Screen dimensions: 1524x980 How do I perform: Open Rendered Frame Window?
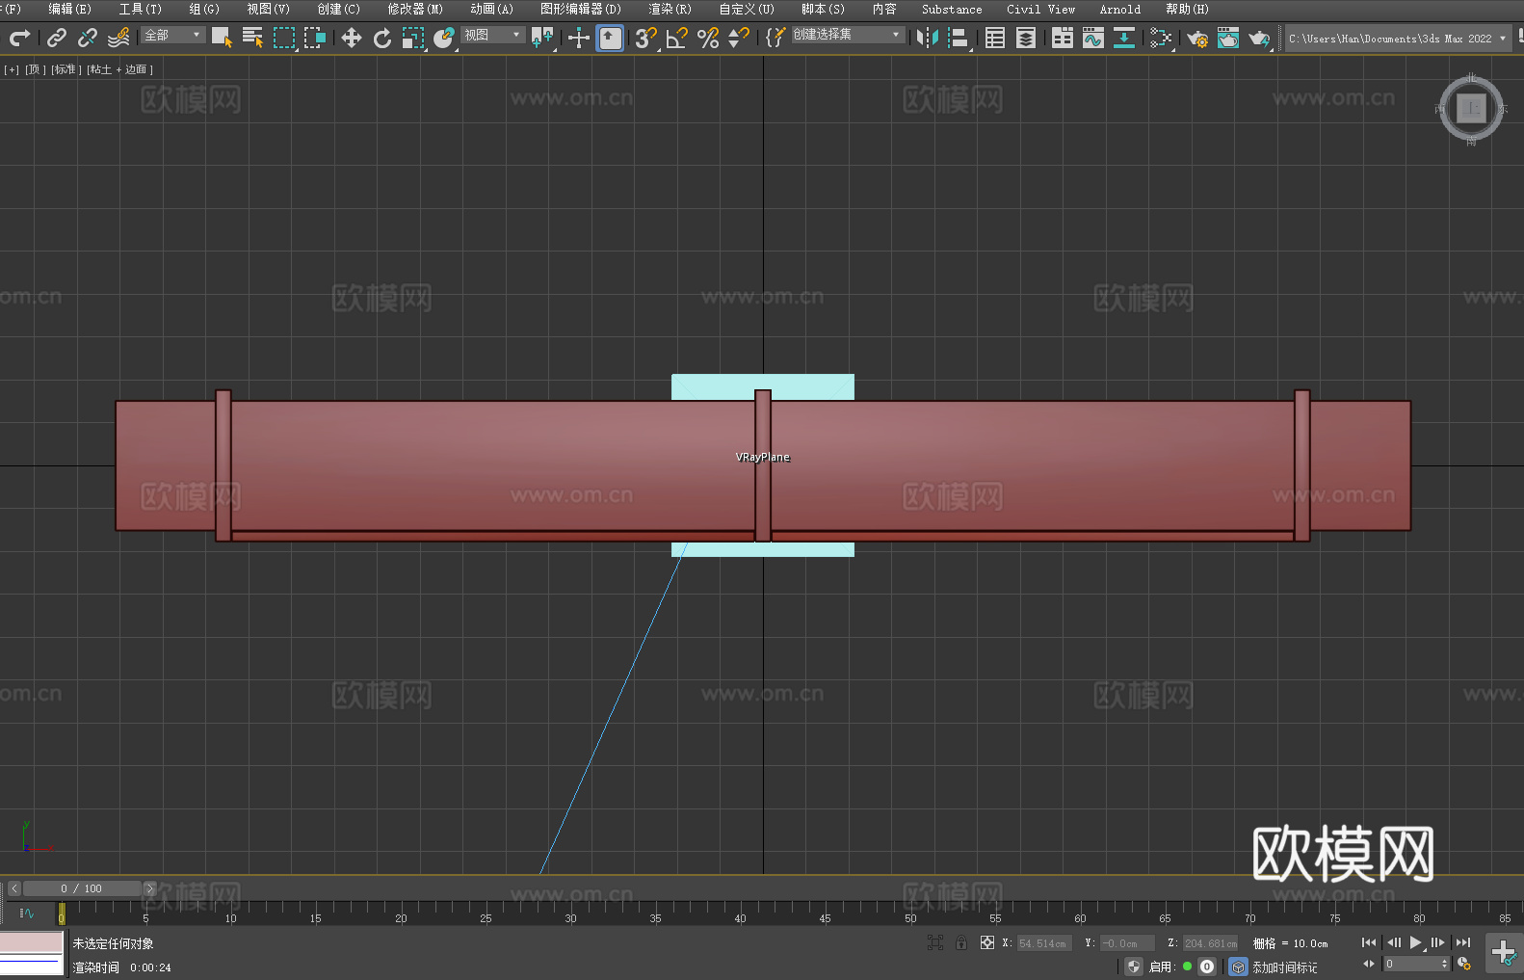tap(1228, 38)
